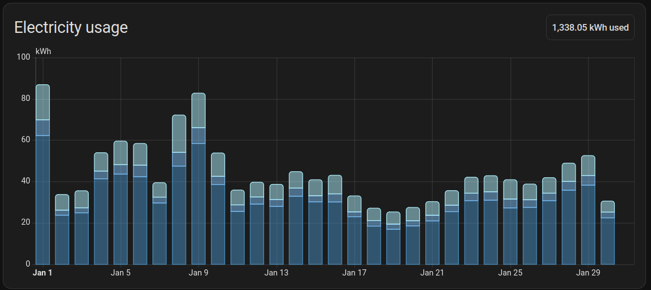This screenshot has width=651, height=290.
Task: Click the 100 kWh y-axis label
Action: (x=23, y=57)
